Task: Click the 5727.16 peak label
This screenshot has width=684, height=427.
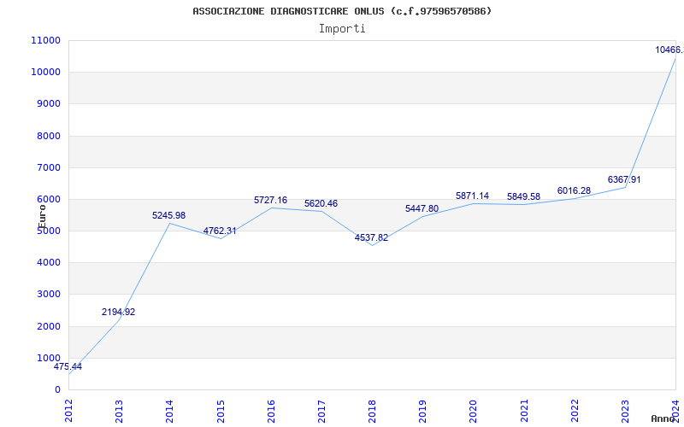Action: 270,201
